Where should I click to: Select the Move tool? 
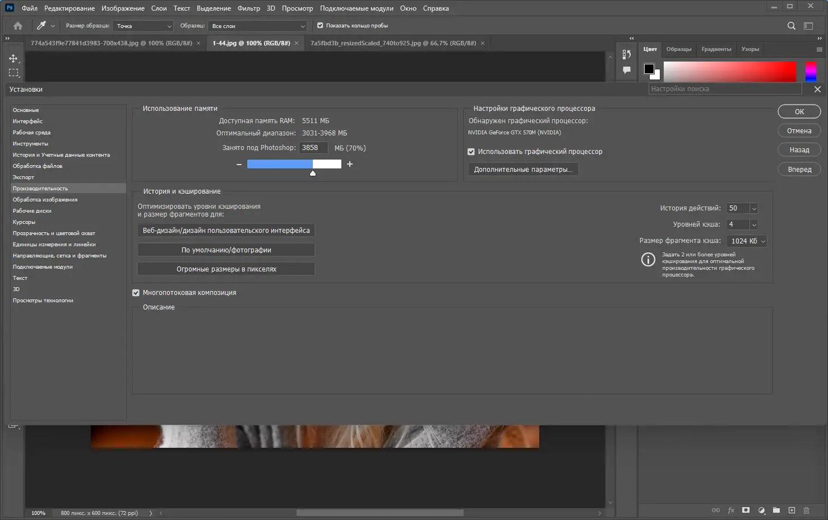13,58
